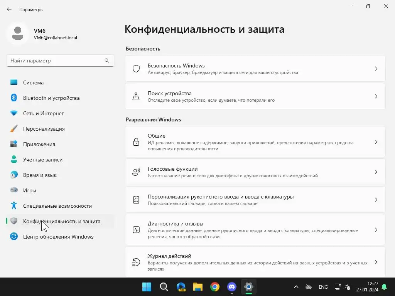Open Специальные возможности label
This screenshot has height=296, width=395.
pos(57,206)
